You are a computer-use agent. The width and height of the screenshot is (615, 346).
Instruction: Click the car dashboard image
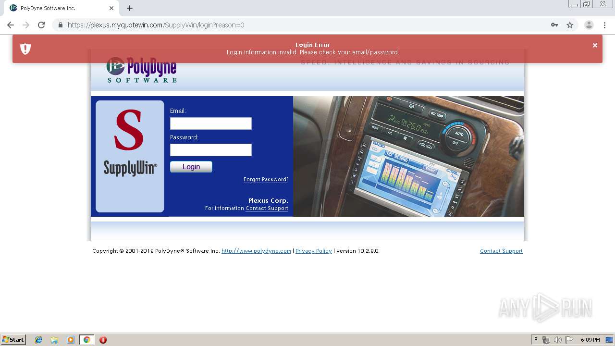click(408, 156)
